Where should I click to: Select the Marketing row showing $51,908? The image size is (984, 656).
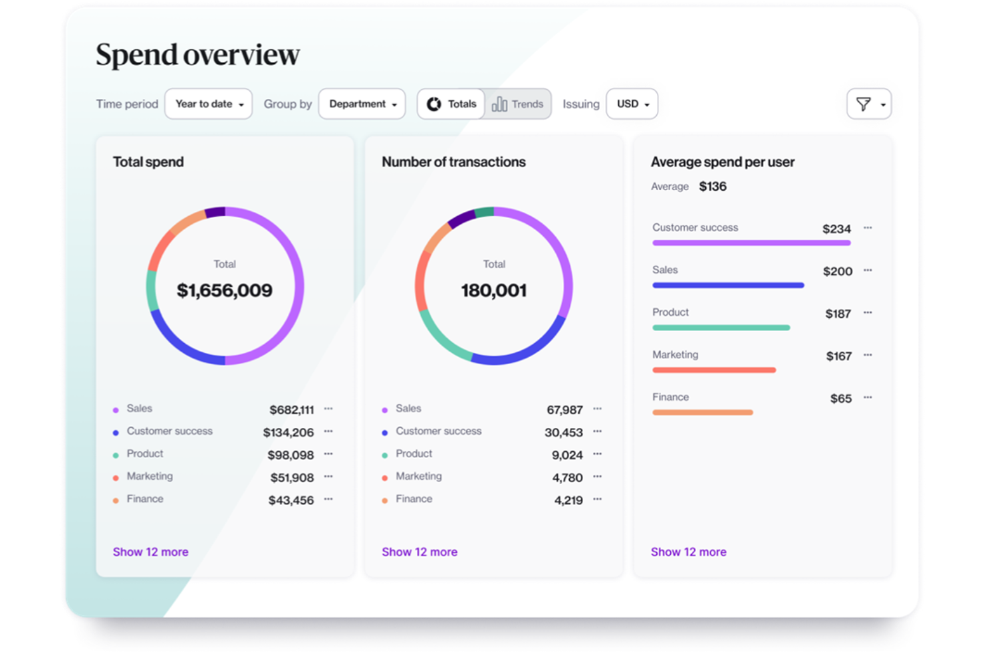click(213, 477)
